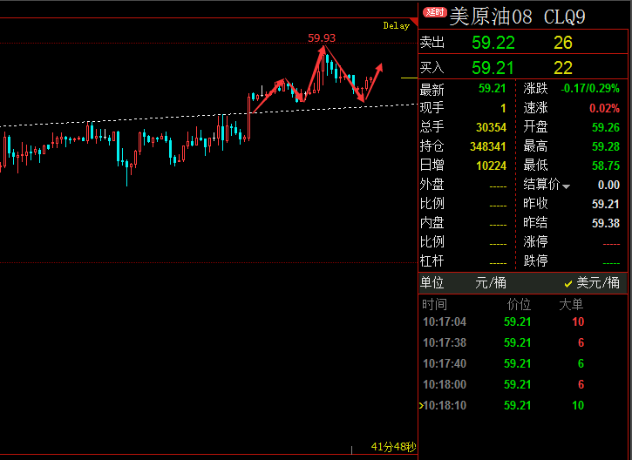Click the red 延时 delay badge

[434, 13]
